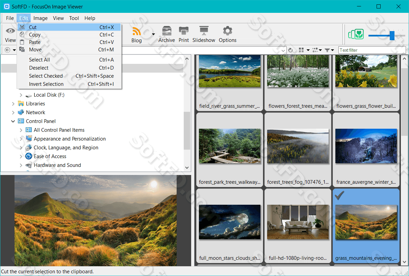
Task: Click the back navigation arrow
Action: pyautogui.click(x=7, y=50)
